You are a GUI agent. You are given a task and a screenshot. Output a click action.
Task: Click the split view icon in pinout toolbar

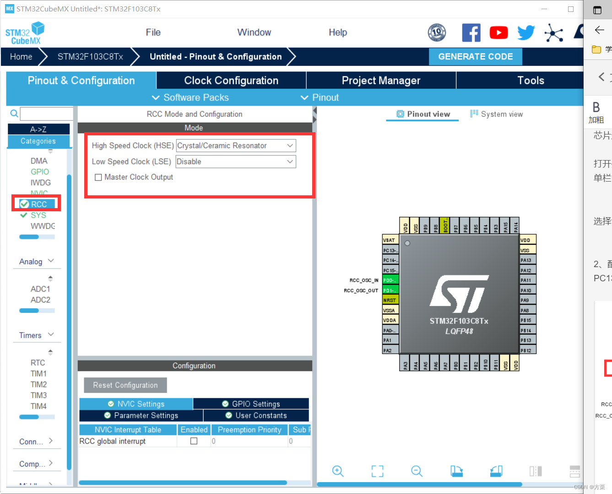click(536, 471)
